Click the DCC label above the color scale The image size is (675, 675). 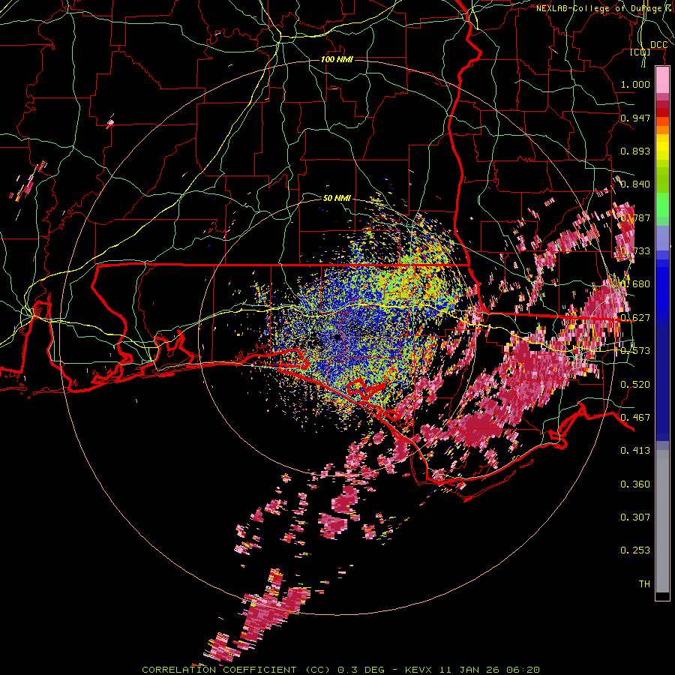[x=658, y=45]
